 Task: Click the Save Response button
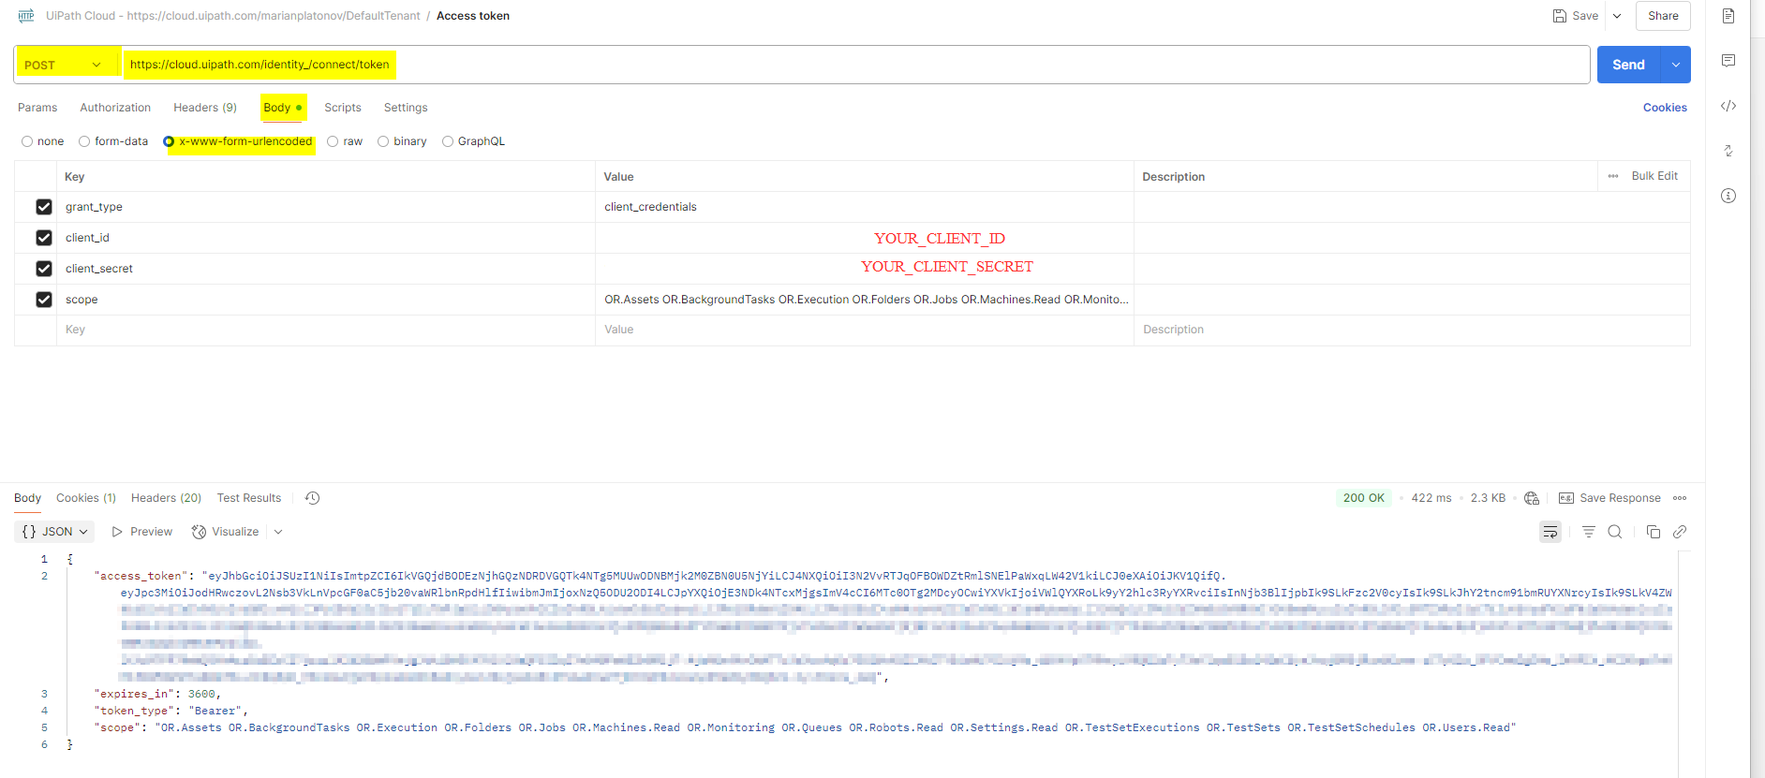point(1609,498)
